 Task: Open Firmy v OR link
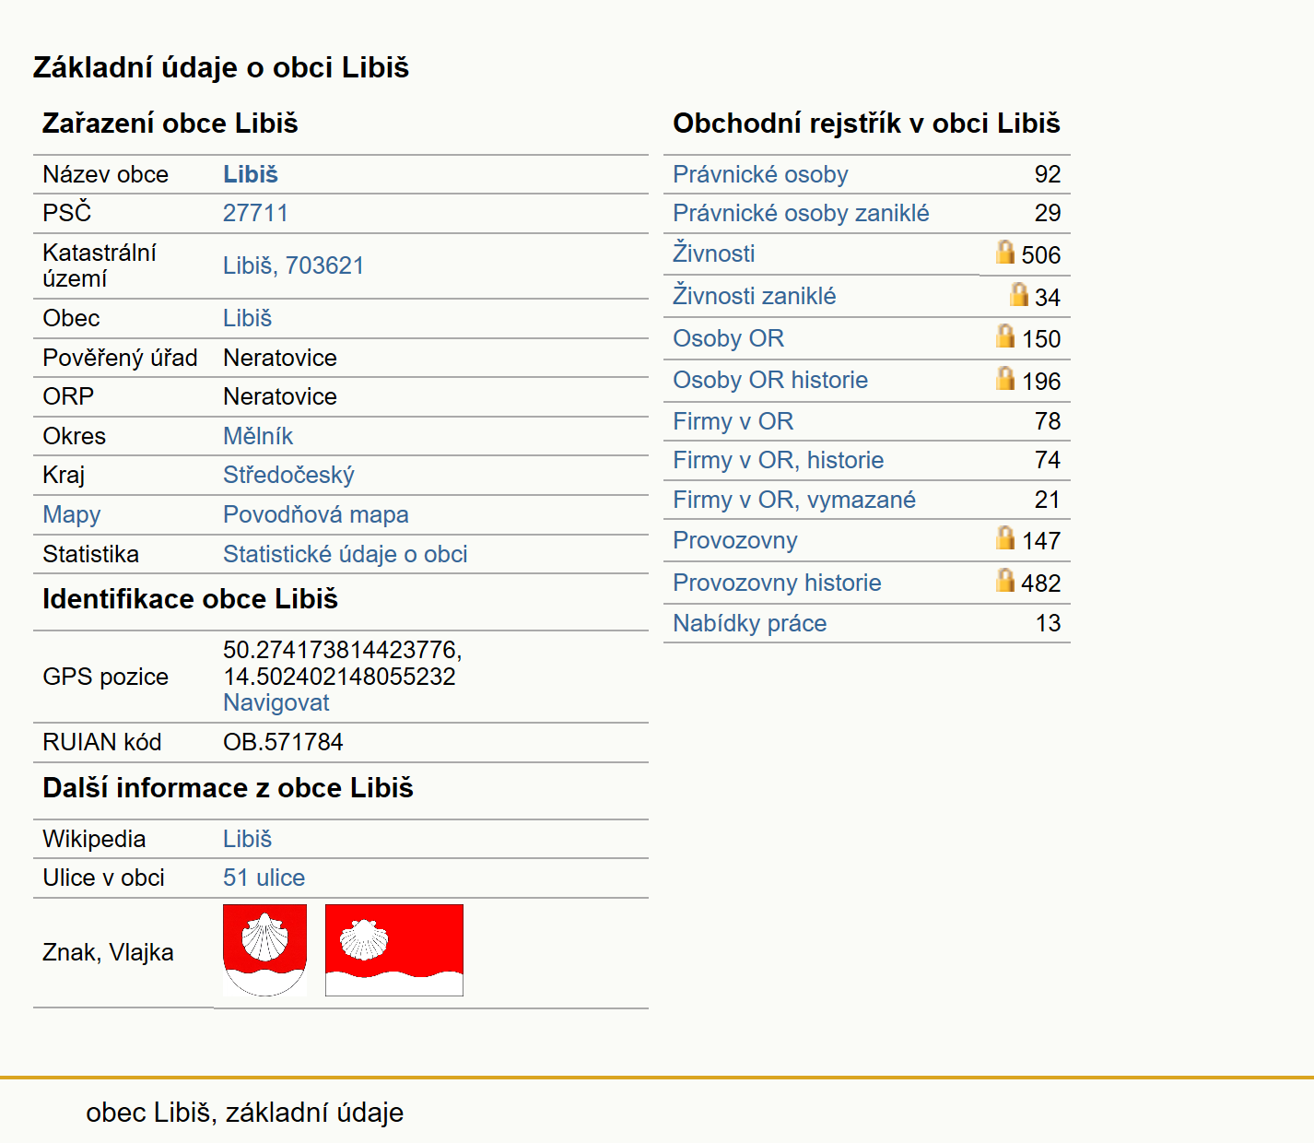pyautogui.click(x=733, y=421)
